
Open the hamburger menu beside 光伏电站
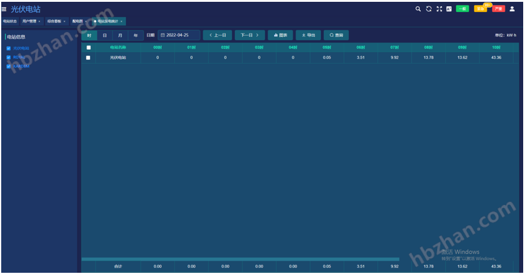[5, 9]
